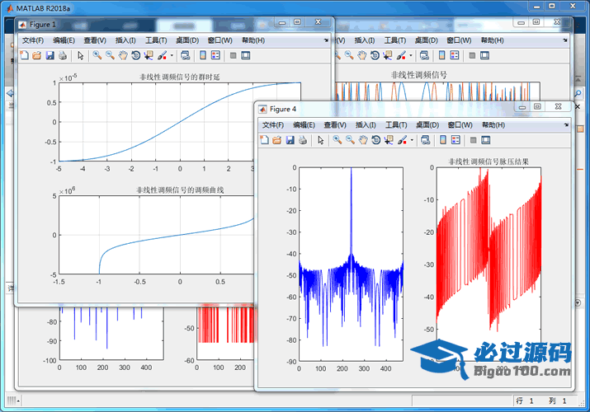Toggle Rotate 3D in background figure toolbar
The height and width of the screenshot is (412, 590).
click(x=375, y=55)
